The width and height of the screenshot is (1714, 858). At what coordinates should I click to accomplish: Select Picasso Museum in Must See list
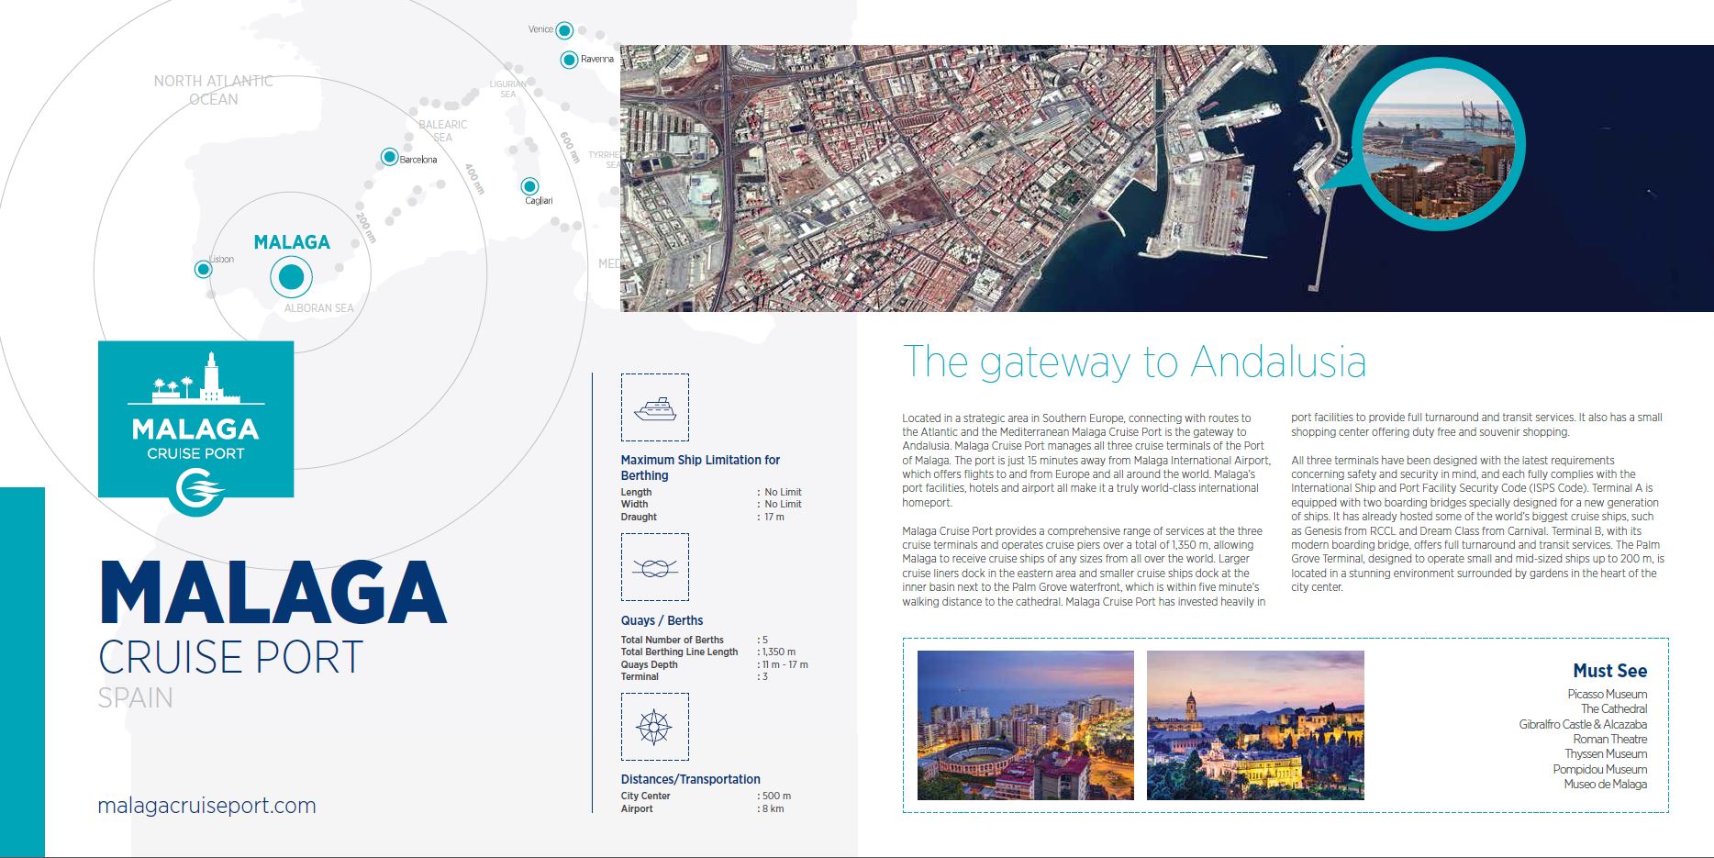click(x=1607, y=695)
